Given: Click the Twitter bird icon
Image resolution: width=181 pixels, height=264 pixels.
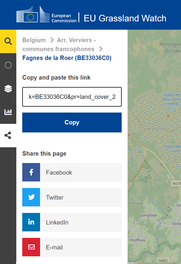Looking at the screenshot, I should 31,197.
